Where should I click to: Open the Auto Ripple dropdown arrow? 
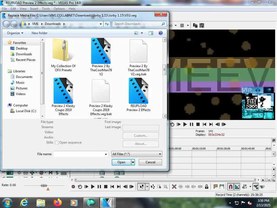click(250, 187)
